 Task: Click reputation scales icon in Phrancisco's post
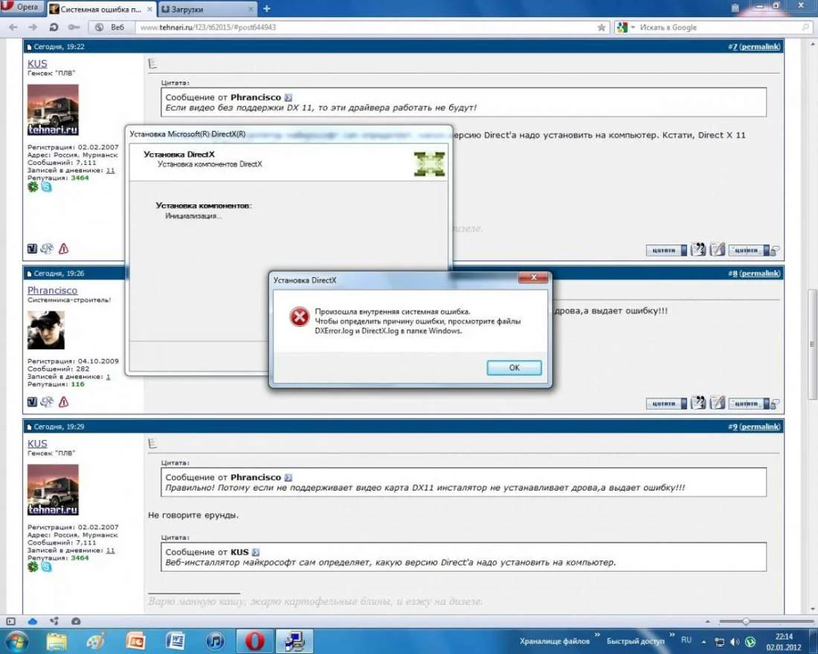coord(47,401)
